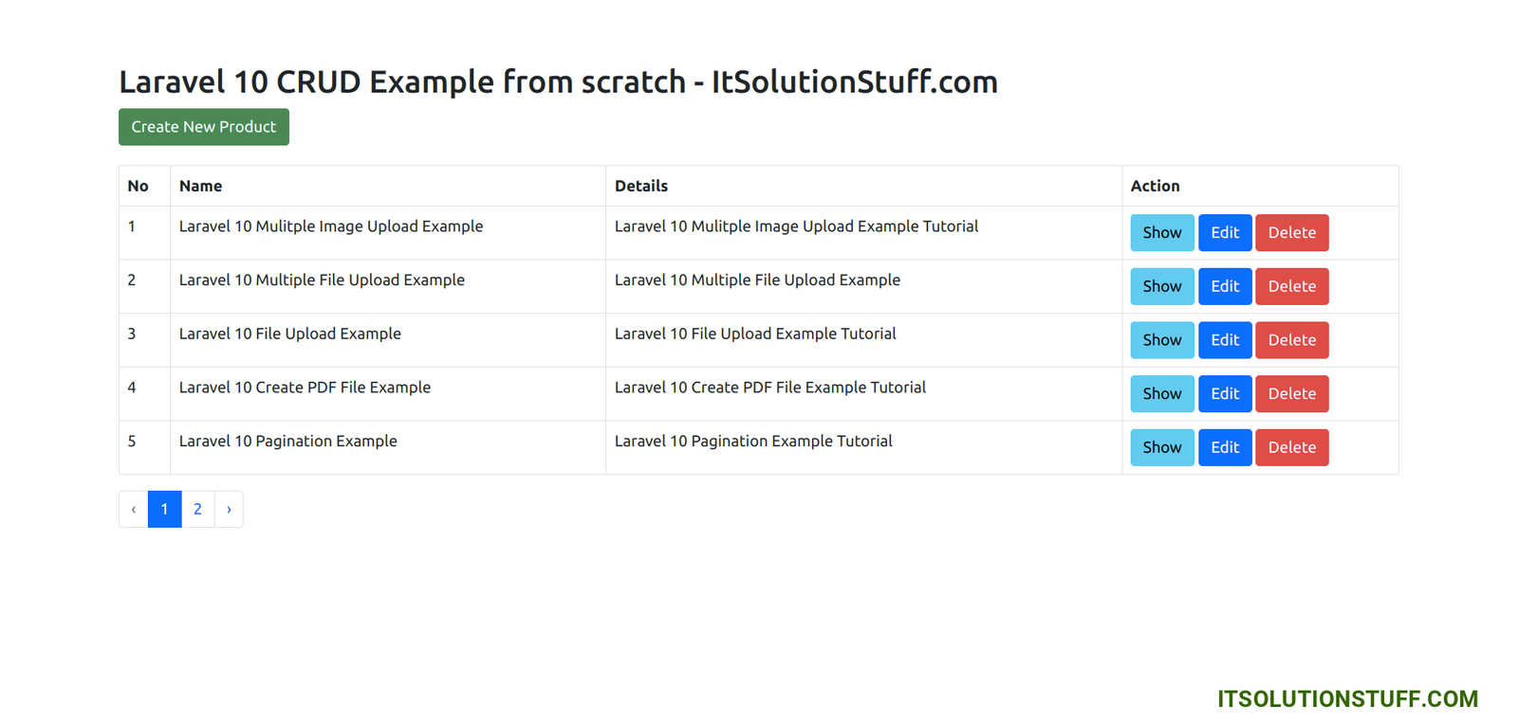The height and width of the screenshot is (723, 1518).
Task: Show the Create PDF File Example product
Action: coord(1161,394)
